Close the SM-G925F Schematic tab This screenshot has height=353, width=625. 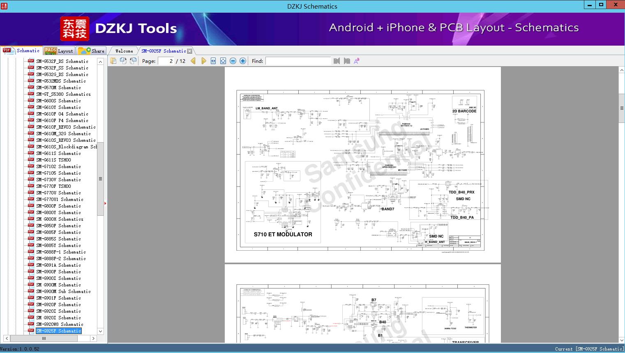[189, 51]
